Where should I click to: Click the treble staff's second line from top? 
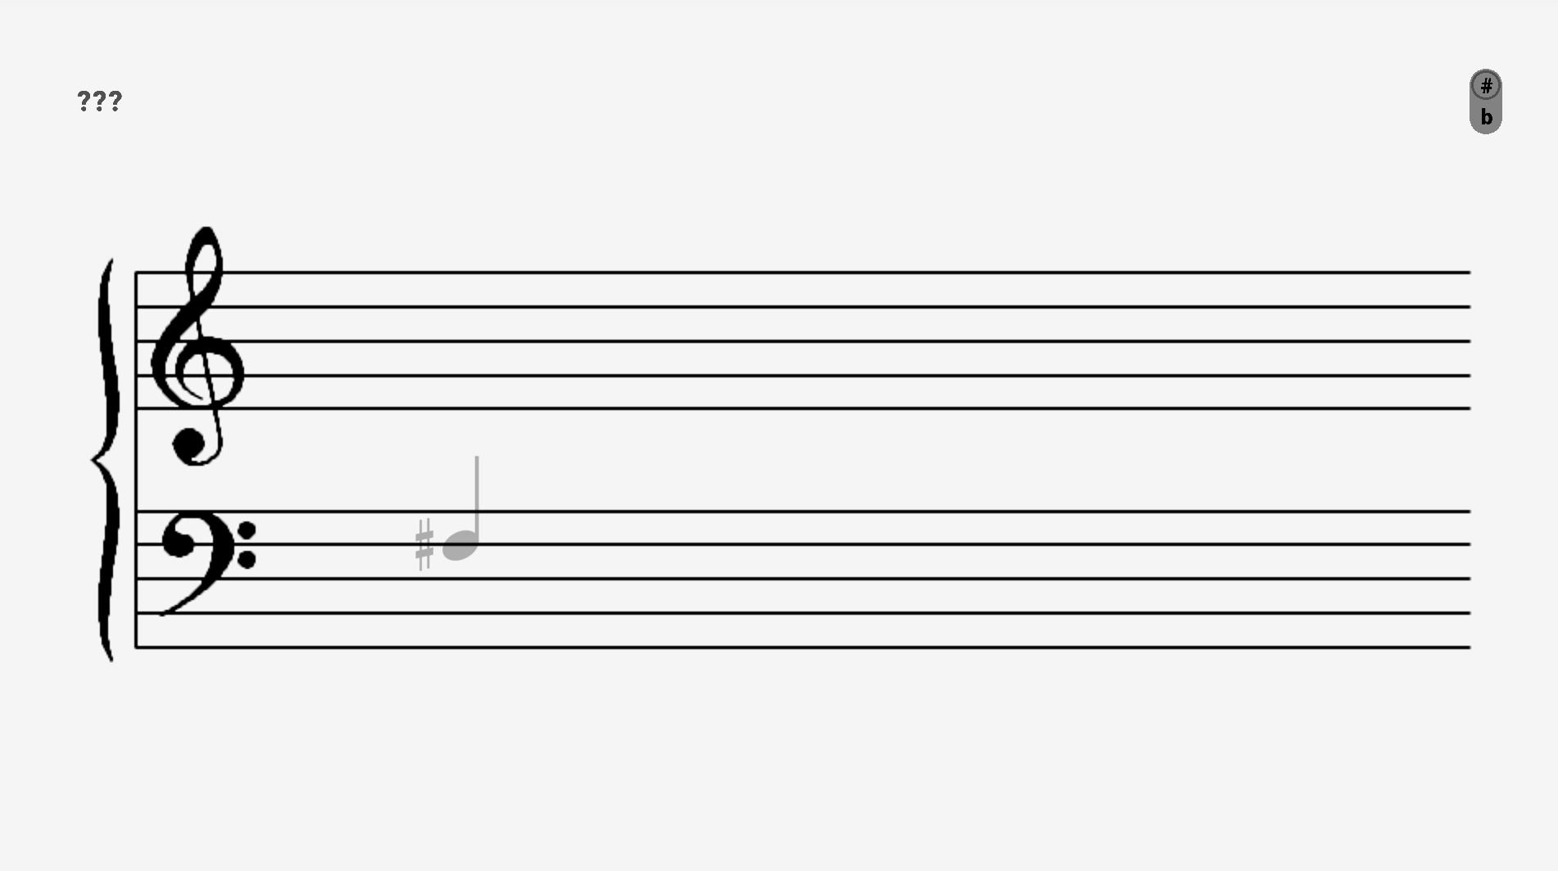803,306
